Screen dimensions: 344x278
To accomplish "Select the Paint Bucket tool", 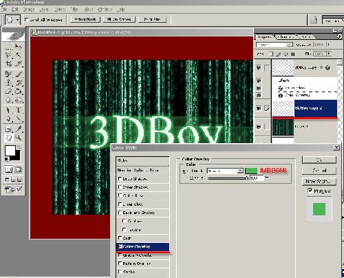I will [x=19, y=92].
